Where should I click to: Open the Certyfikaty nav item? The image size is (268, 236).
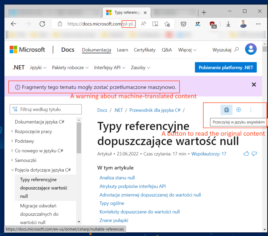[x=144, y=50]
